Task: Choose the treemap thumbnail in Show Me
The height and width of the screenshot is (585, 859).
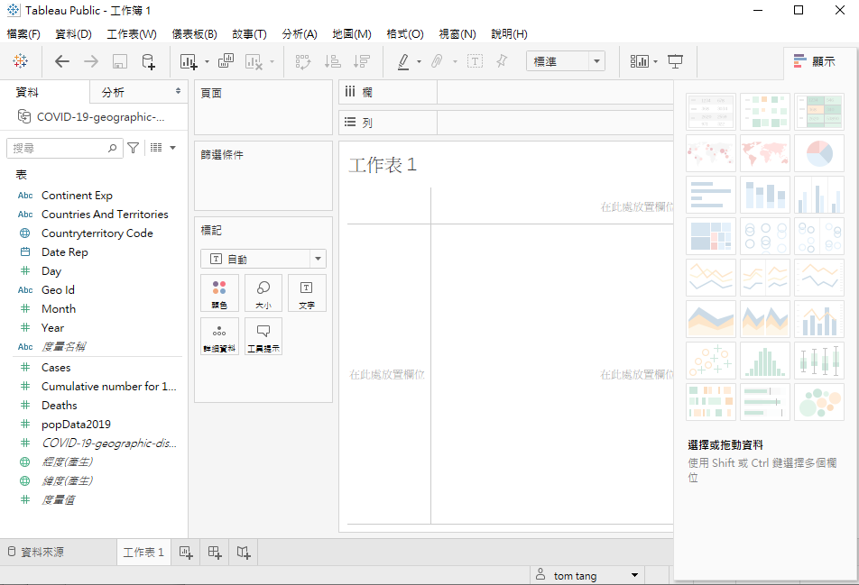Action: click(710, 236)
